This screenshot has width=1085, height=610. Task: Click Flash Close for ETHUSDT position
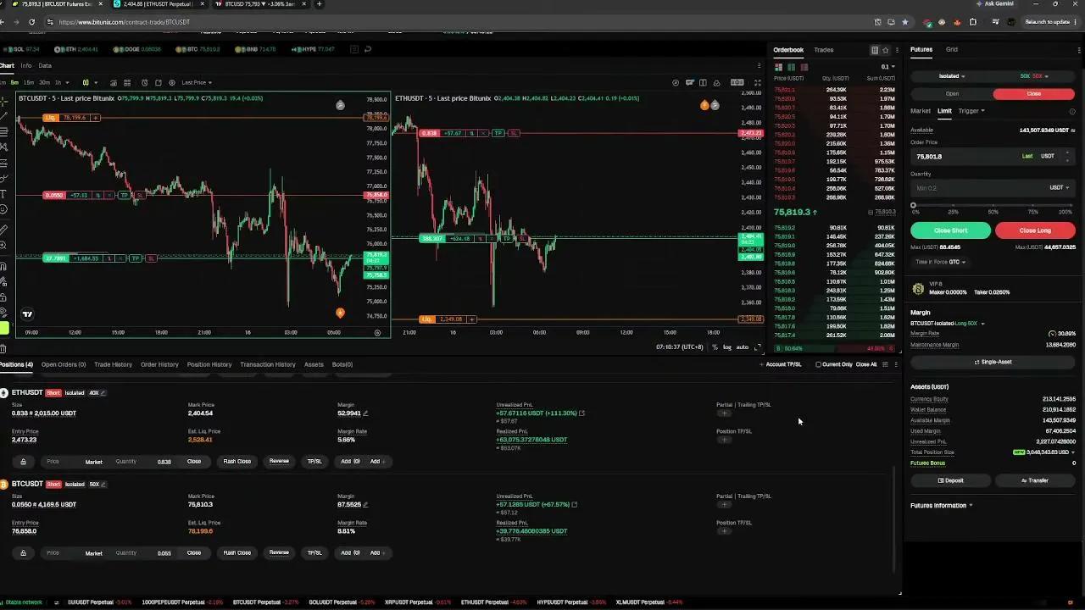[237, 462]
